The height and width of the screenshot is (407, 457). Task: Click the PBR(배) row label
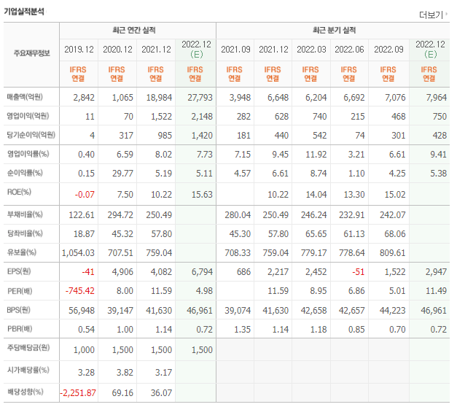coord(20,329)
